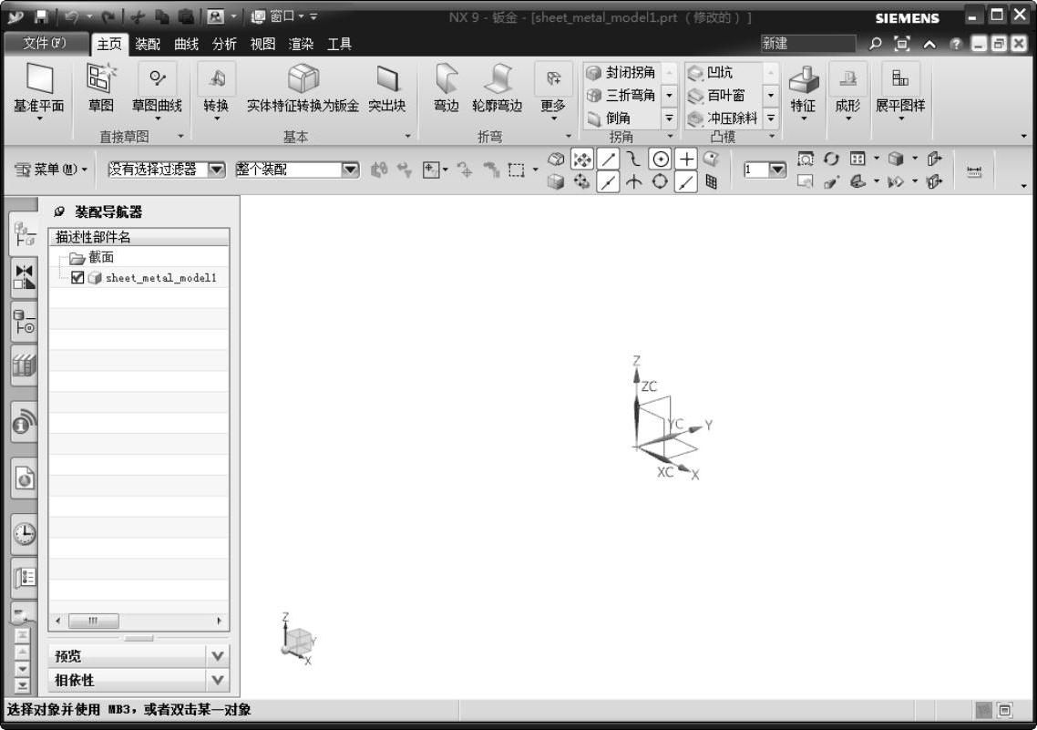Expand the 更多 (More) bend gallery

tap(553, 91)
